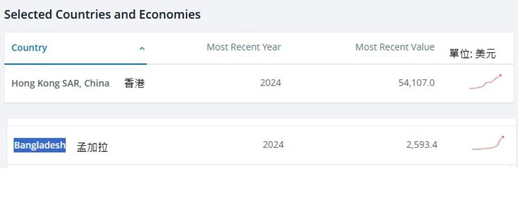The width and height of the screenshot is (518, 199).
Task: Select the Most Recent Value column header
Action: point(394,47)
